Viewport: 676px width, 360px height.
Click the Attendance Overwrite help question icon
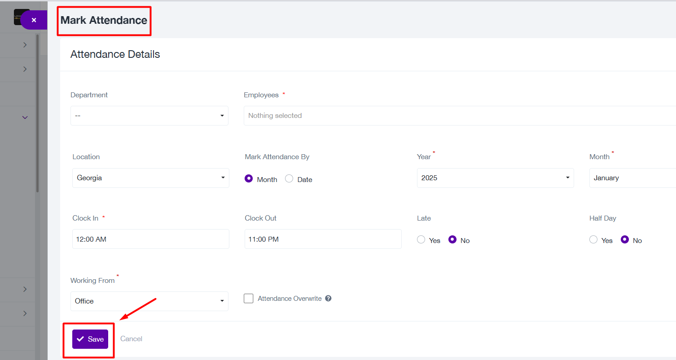(x=328, y=299)
